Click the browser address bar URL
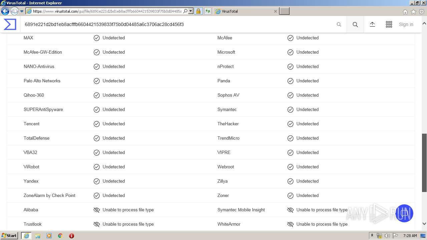427x240 pixels. click(107, 11)
